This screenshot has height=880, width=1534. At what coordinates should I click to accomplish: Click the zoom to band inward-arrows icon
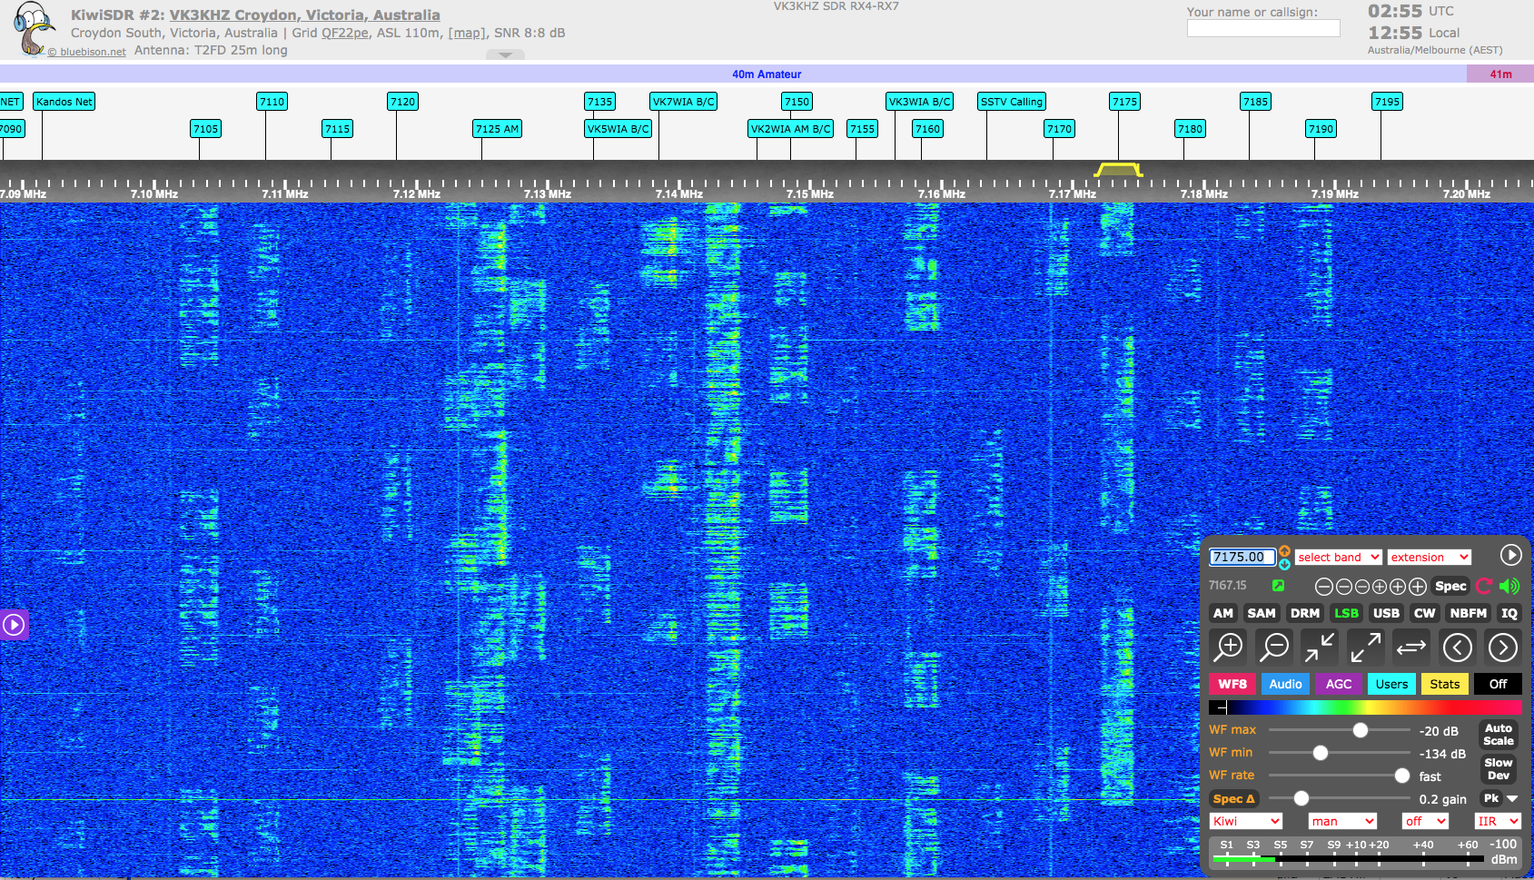[x=1319, y=648]
